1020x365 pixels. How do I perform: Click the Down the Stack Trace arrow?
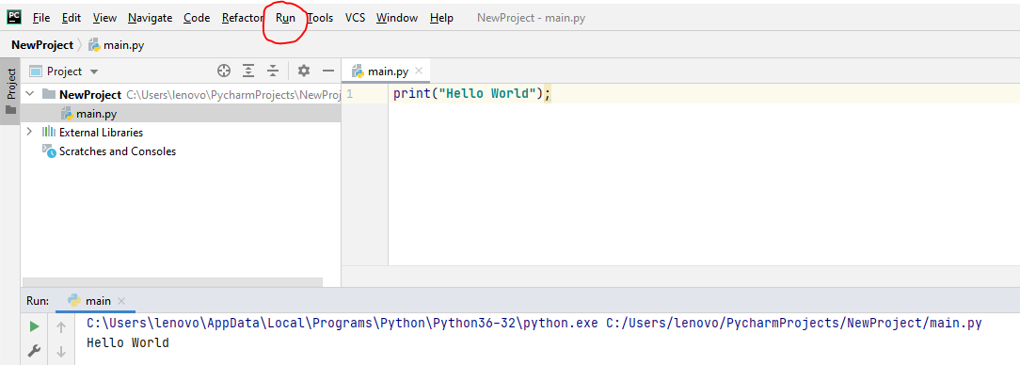coord(60,352)
